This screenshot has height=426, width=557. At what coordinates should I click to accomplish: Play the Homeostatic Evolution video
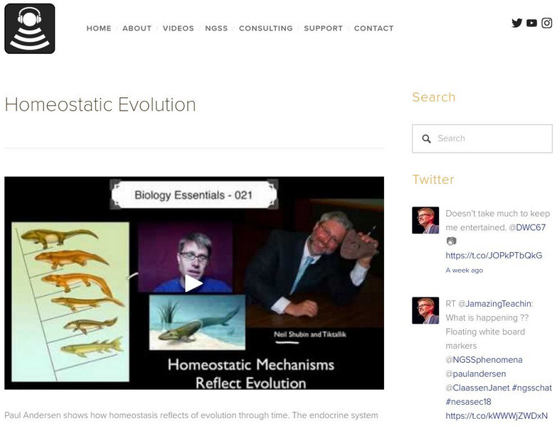193,283
